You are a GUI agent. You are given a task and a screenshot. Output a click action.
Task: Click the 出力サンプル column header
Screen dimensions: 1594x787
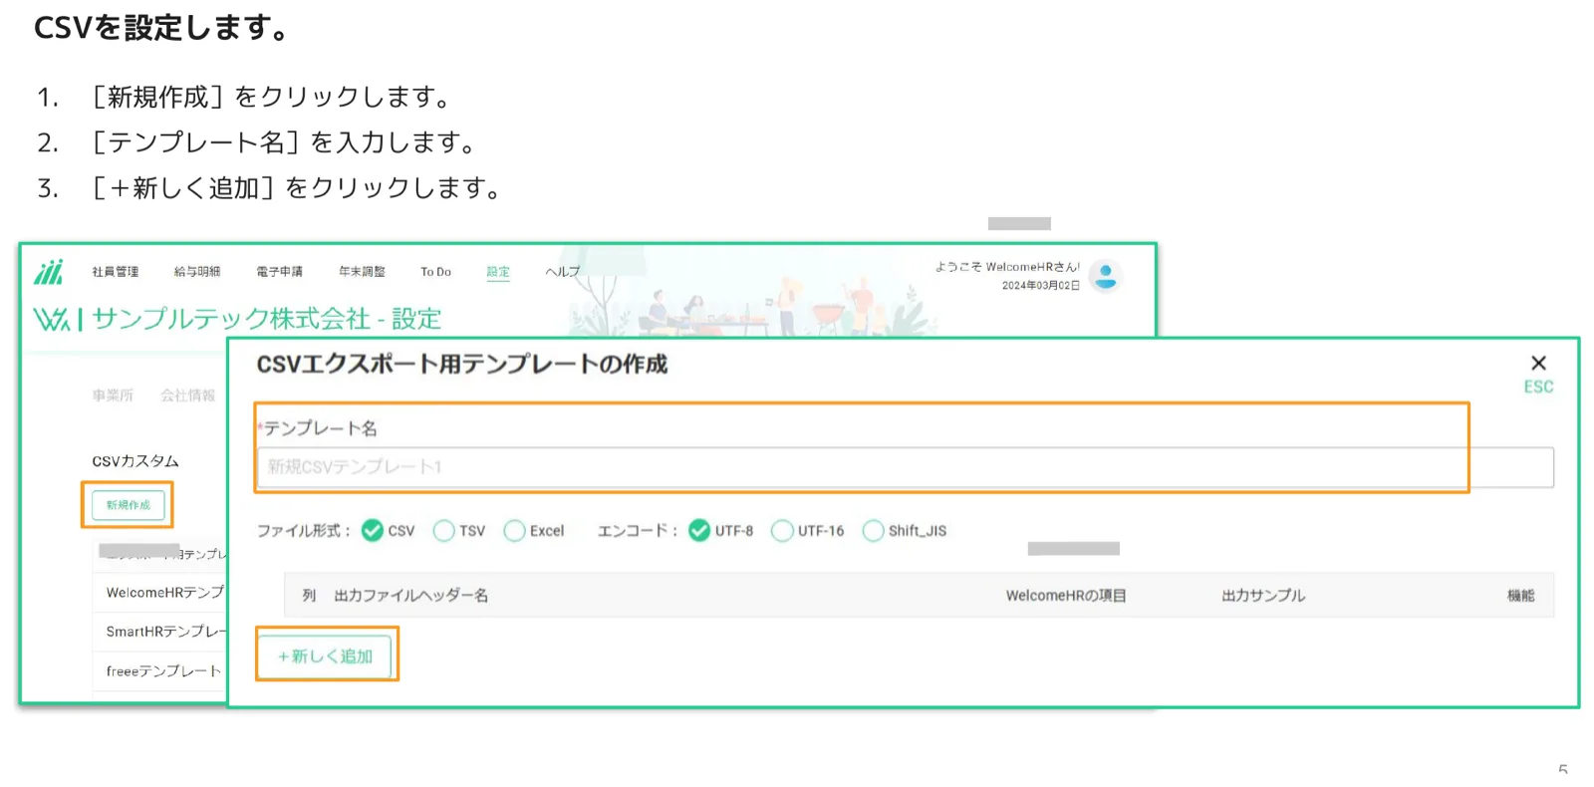point(1263,596)
